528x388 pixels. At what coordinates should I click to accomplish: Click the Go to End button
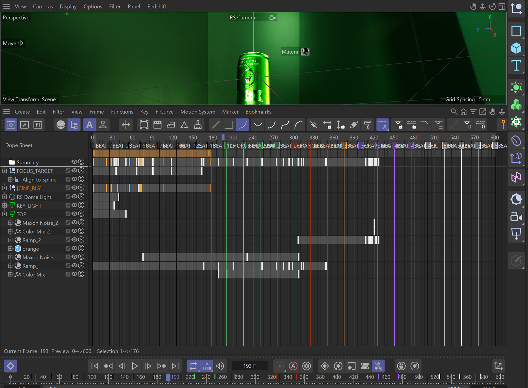coord(175,366)
